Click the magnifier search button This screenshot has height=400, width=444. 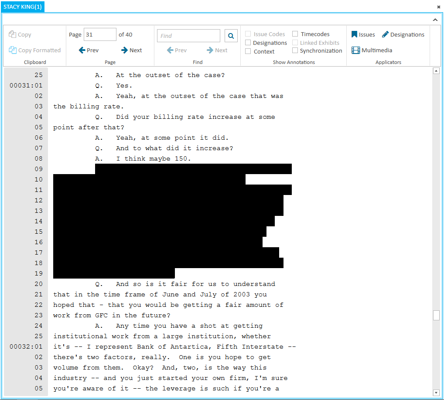(231, 36)
